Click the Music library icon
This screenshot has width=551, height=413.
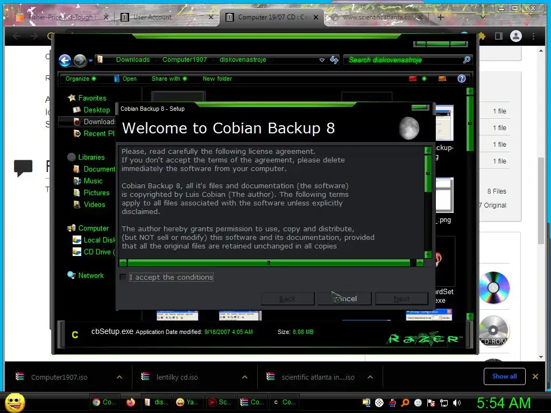(77, 181)
